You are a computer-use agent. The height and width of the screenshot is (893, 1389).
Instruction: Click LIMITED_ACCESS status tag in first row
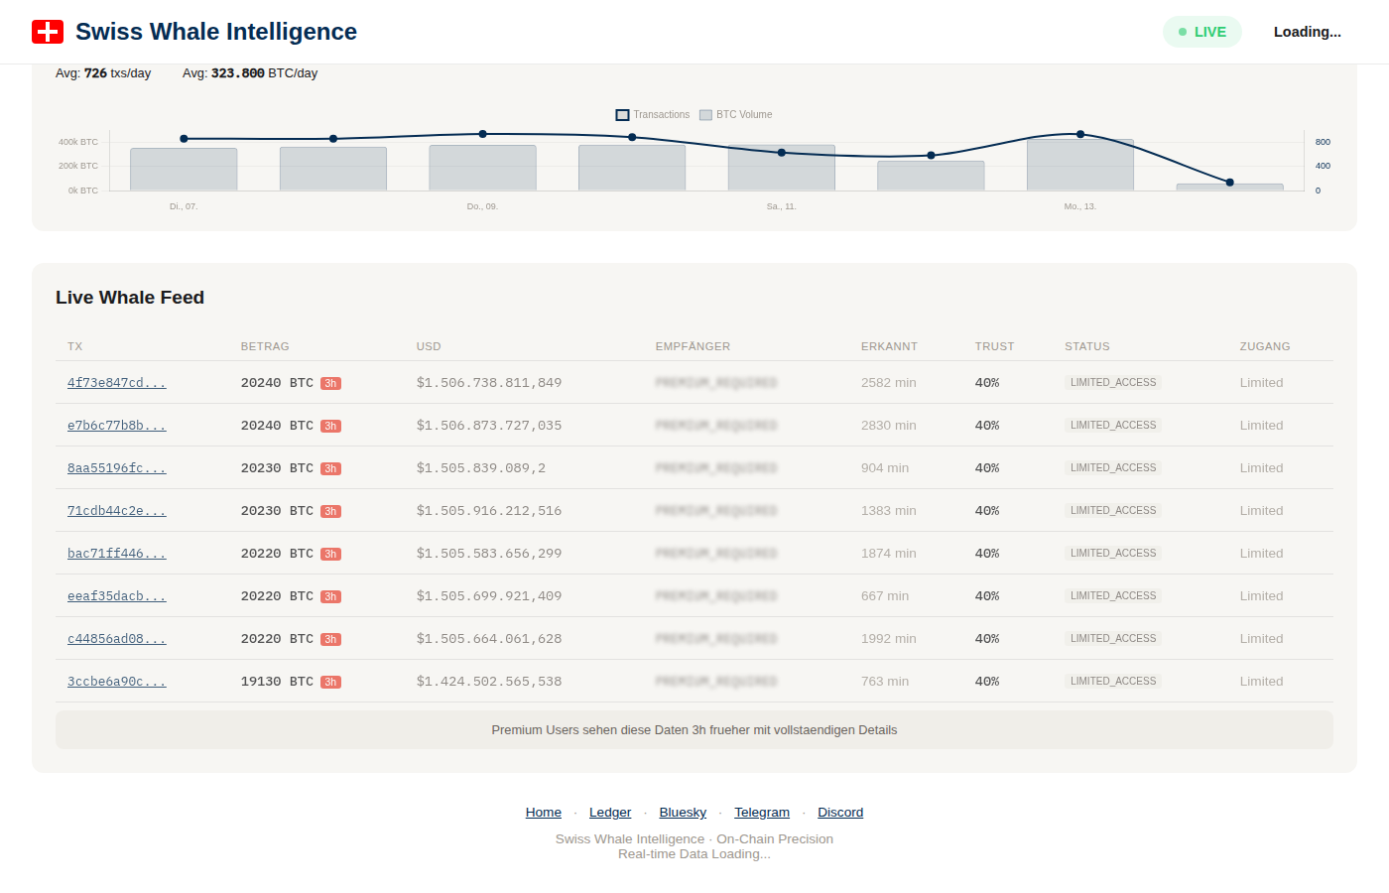click(1112, 383)
